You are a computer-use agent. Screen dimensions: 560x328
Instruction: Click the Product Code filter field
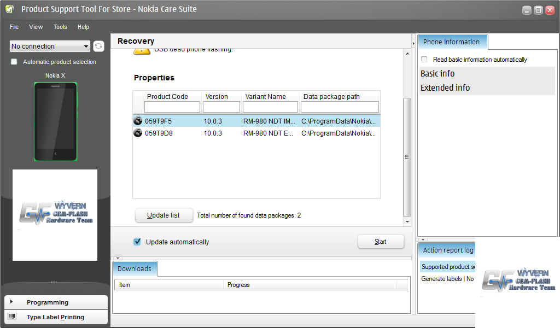point(172,107)
